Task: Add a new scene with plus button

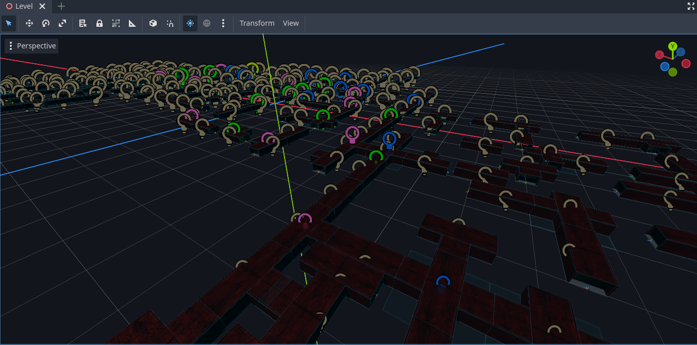Action: click(x=61, y=6)
